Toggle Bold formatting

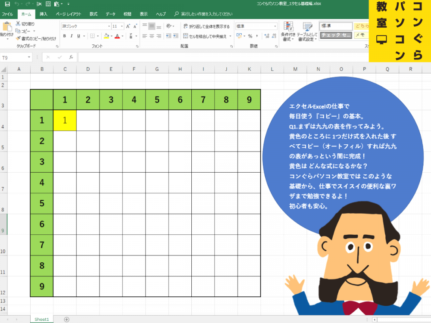tap(65, 36)
